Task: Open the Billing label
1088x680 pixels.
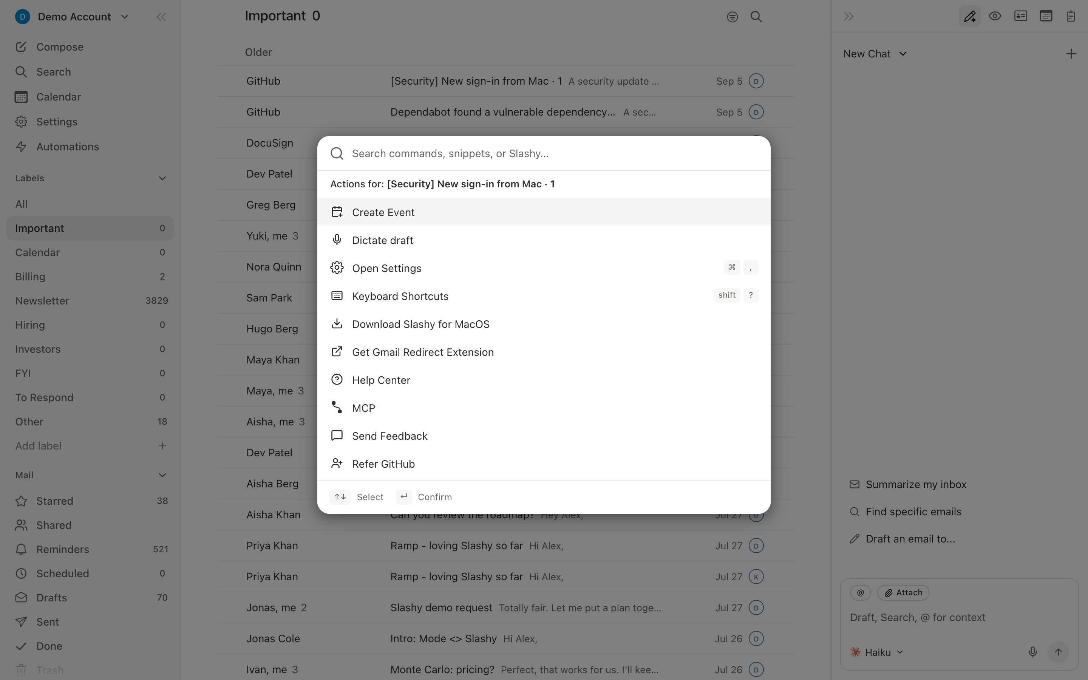Action: 90,277
